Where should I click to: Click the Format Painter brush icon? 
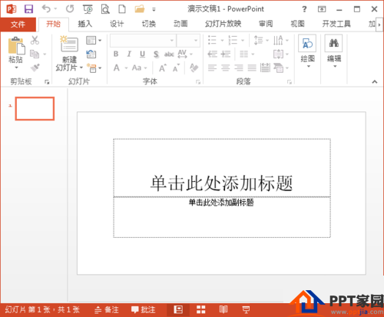(x=35, y=68)
